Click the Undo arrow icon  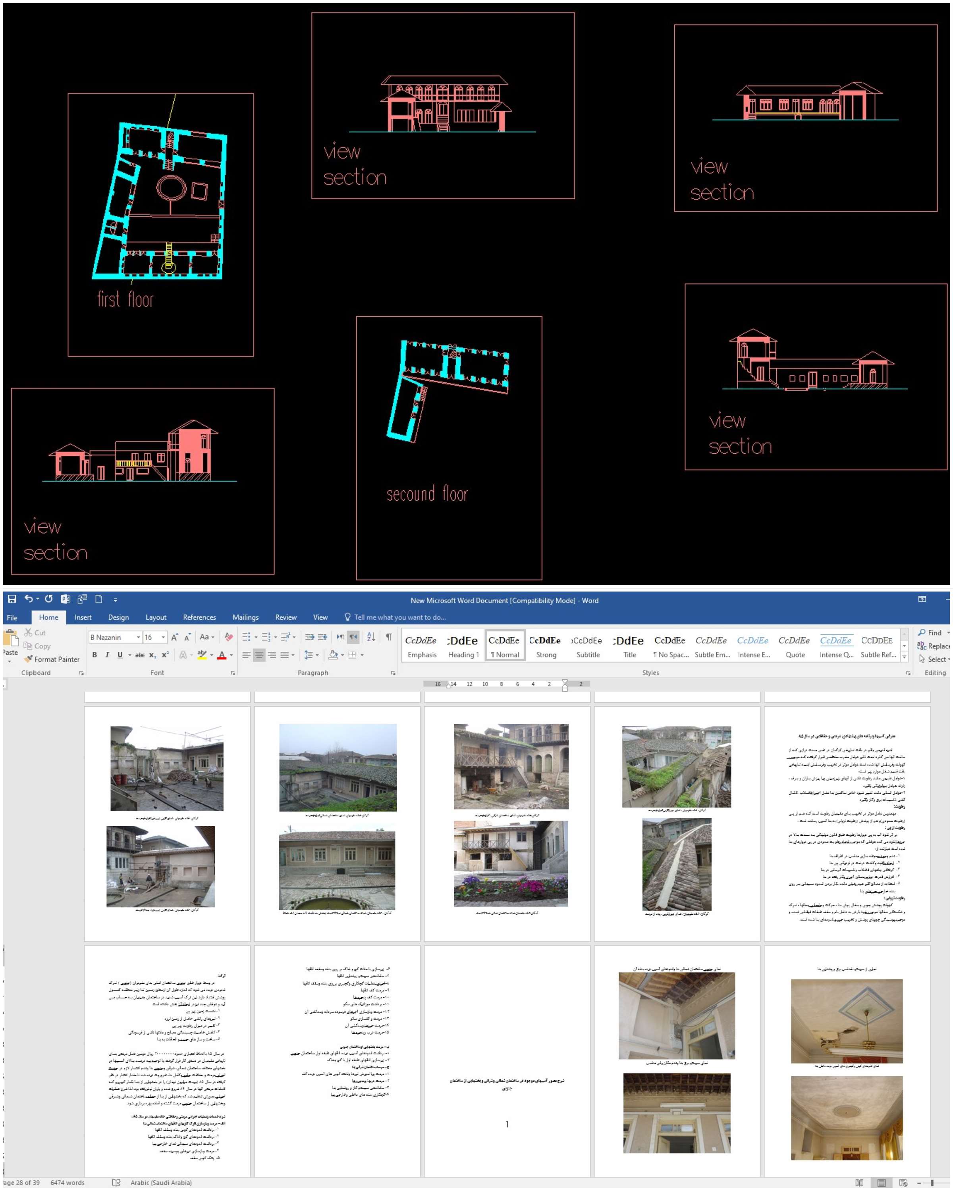pyautogui.click(x=28, y=599)
